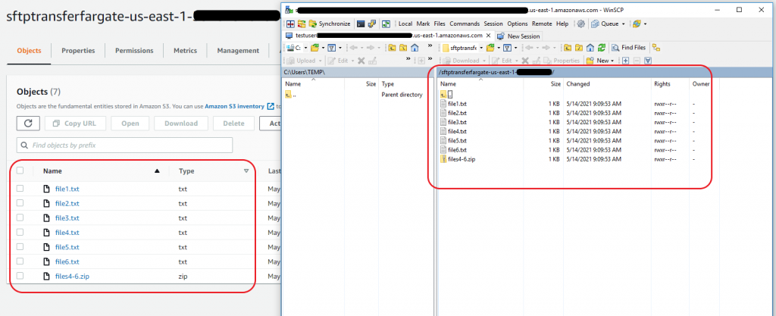Click the transfer settings globe icon

pos(637,23)
